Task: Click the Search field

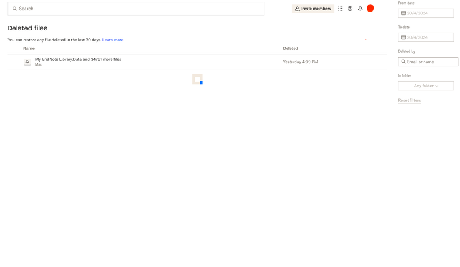Action: point(136,9)
